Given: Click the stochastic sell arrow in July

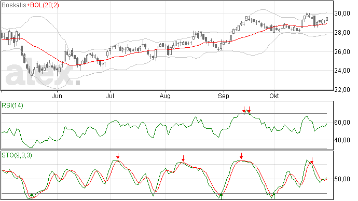Looking at the screenshot, I should 118,156.
